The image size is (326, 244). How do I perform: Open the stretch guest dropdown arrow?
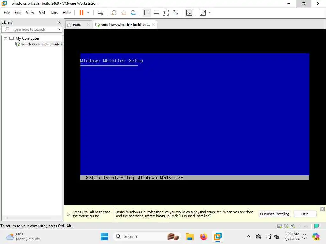[x=209, y=13]
